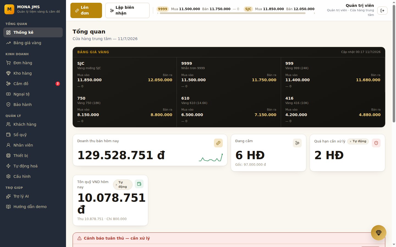Click the warning triangle icon in compliance alert
This screenshot has height=247, width=396.
(79, 238)
